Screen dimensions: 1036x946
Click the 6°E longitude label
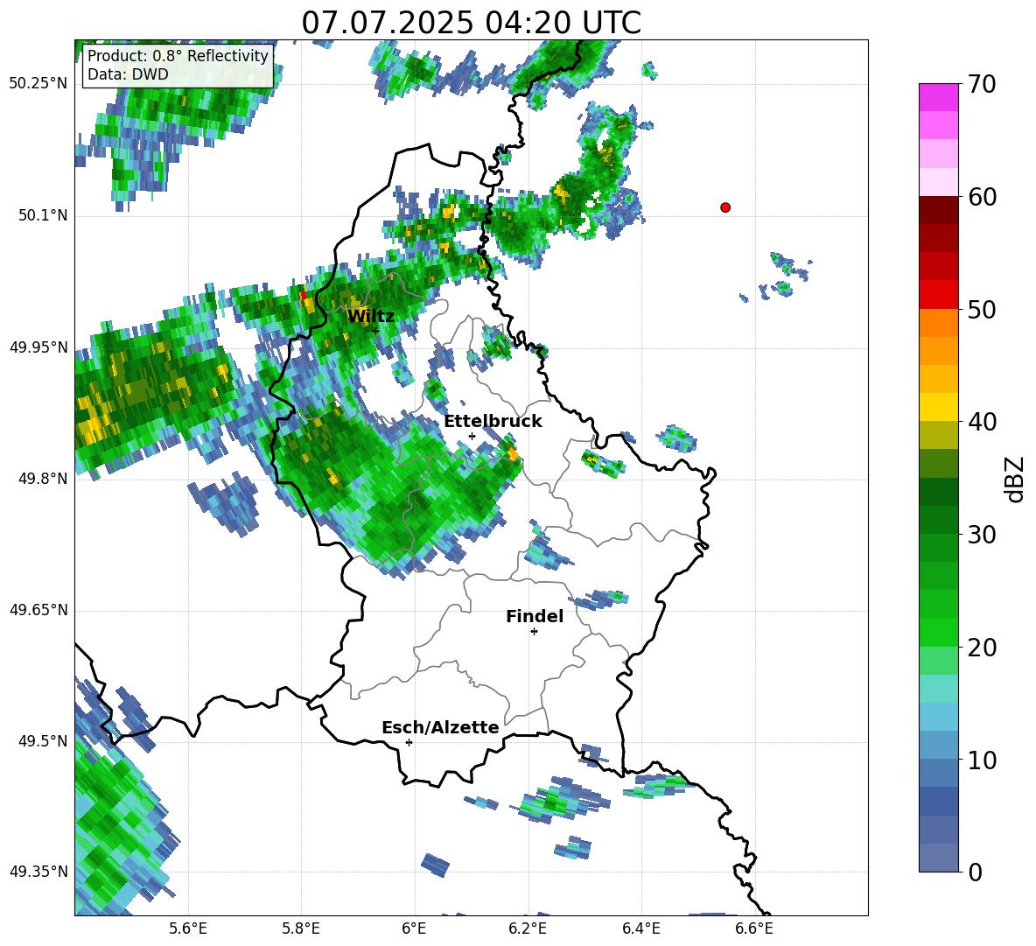[x=414, y=928]
